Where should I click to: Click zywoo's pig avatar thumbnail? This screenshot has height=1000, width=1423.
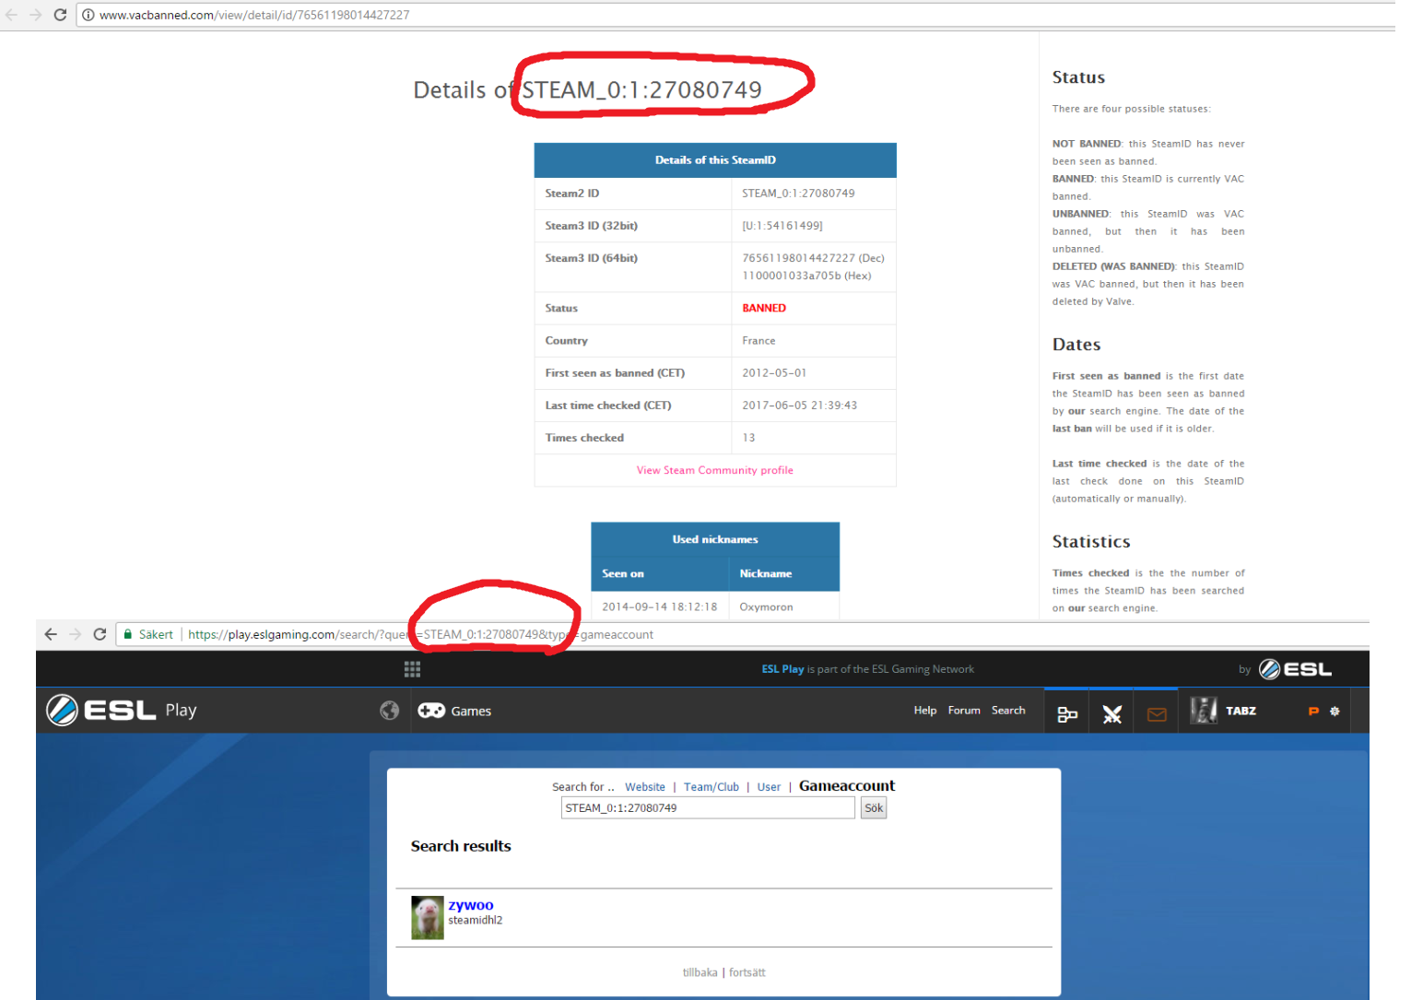point(428,918)
